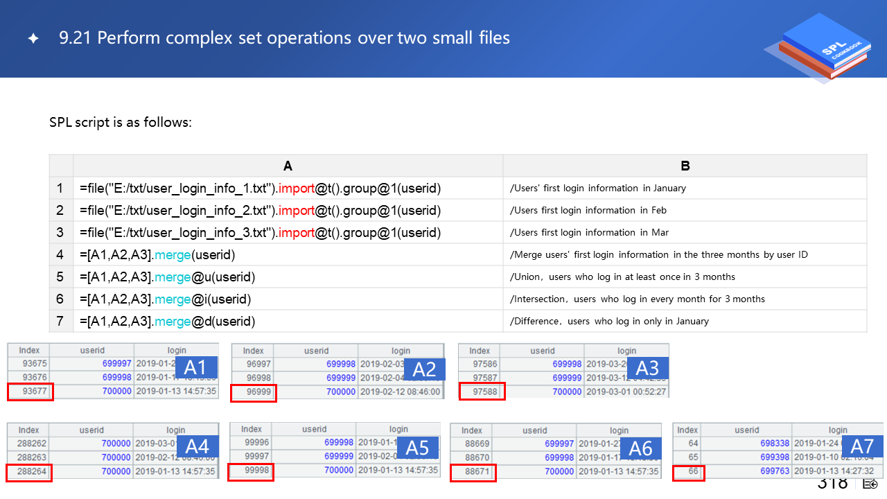This screenshot has height=499, width=887.
Task: Select column header A in script grid
Action: click(x=288, y=166)
